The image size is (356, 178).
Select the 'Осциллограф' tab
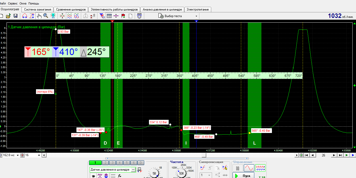(x=11, y=9)
